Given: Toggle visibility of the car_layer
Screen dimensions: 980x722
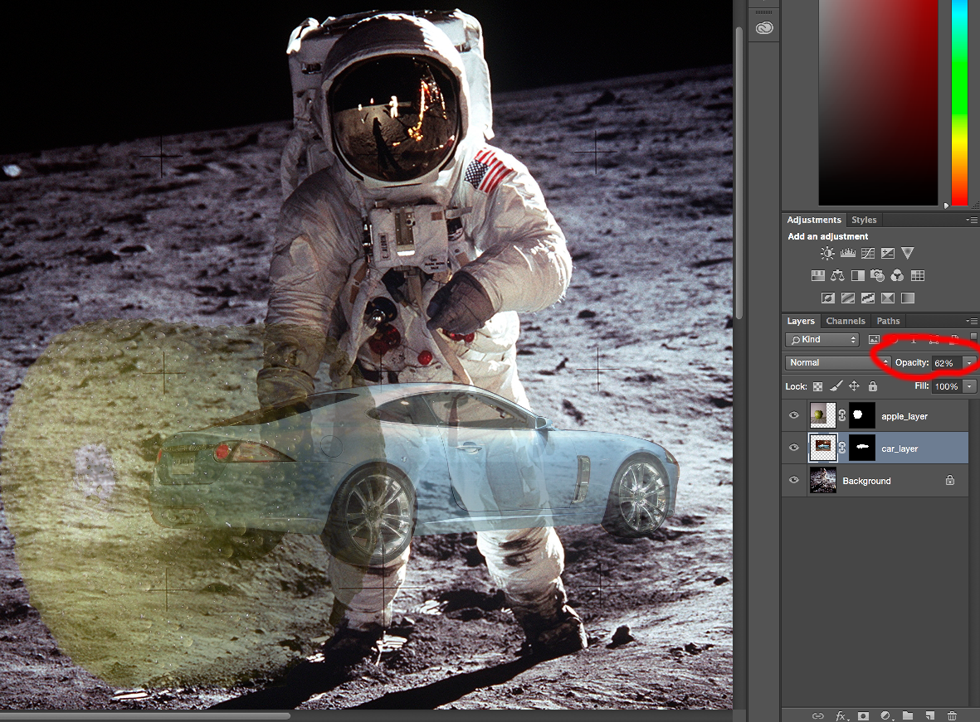Looking at the screenshot, I should click(794, 448).
